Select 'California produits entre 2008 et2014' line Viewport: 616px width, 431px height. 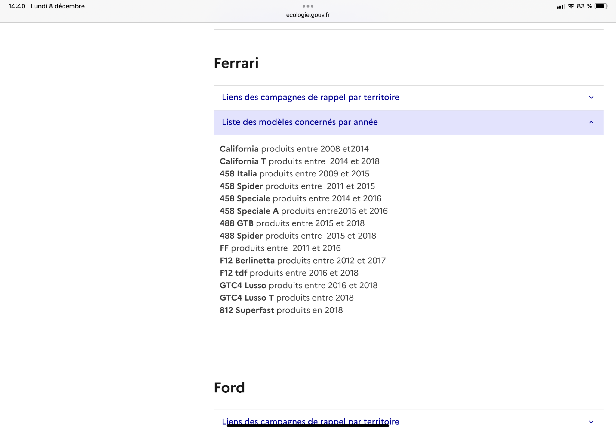pyautogui.click(x=294, y=149)
